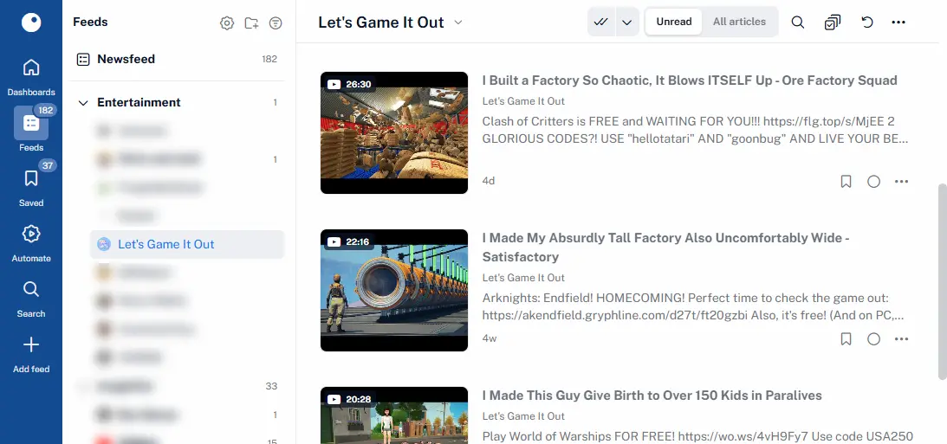Click the Arknights: Endfield description text
The image size is (947, 444).
[693, 307]
